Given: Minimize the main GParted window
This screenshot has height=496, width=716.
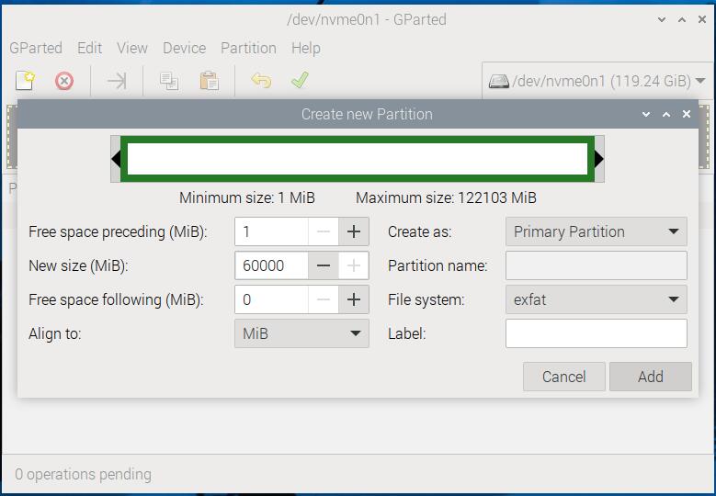Looking at the screenshot, I should (x=662, y=19).
